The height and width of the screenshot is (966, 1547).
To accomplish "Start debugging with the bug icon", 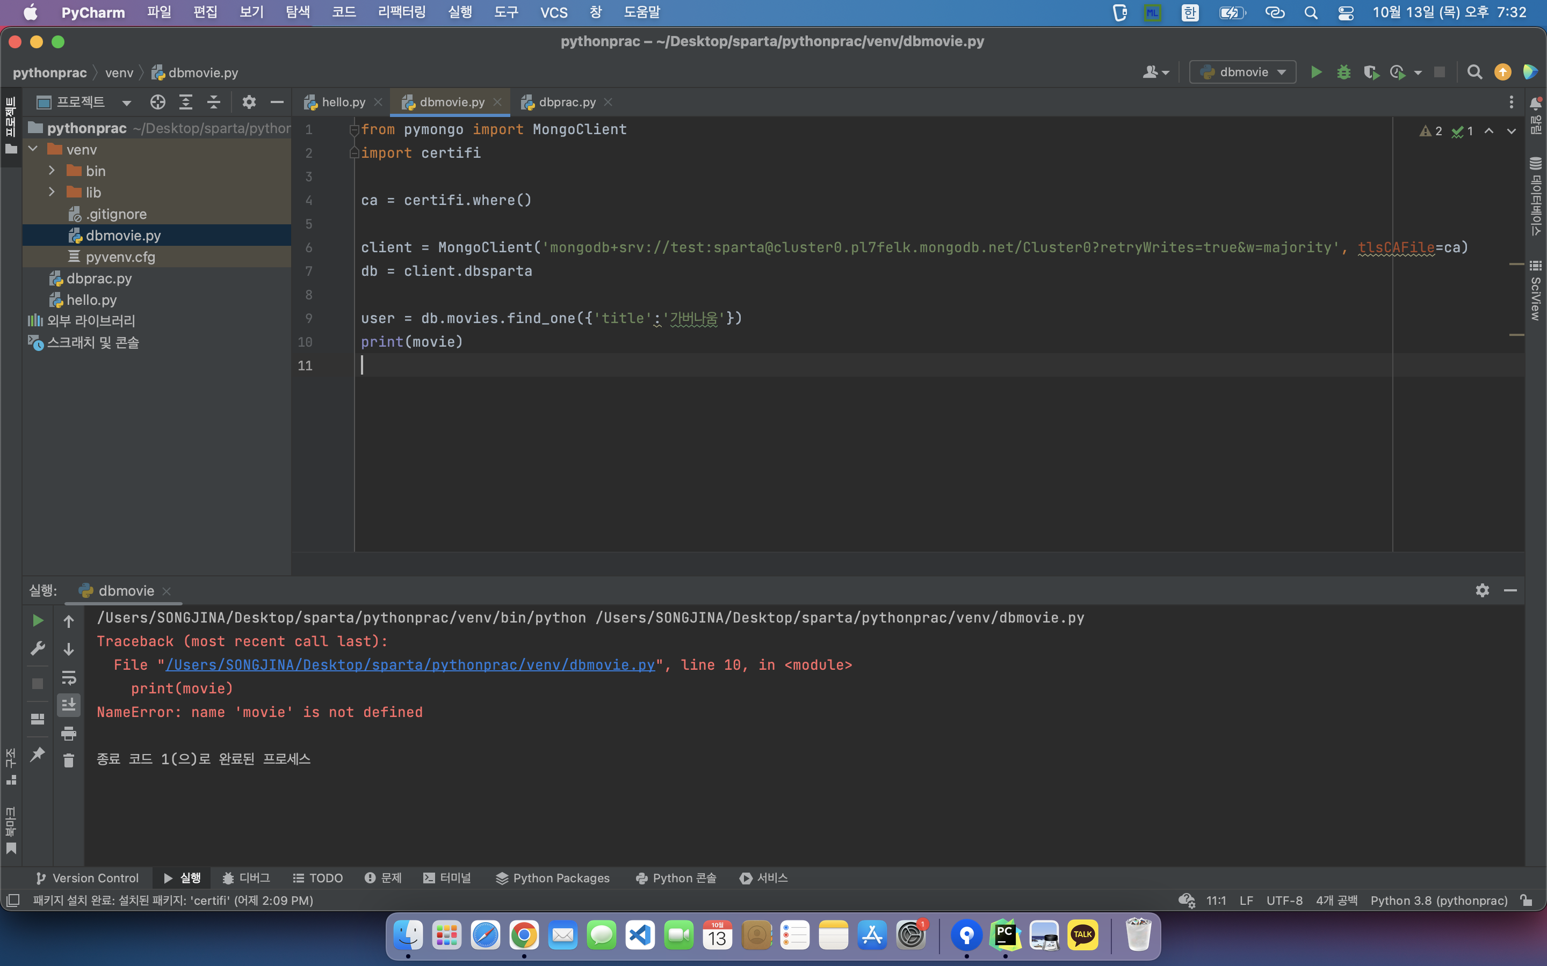I will click(1343, 72).
